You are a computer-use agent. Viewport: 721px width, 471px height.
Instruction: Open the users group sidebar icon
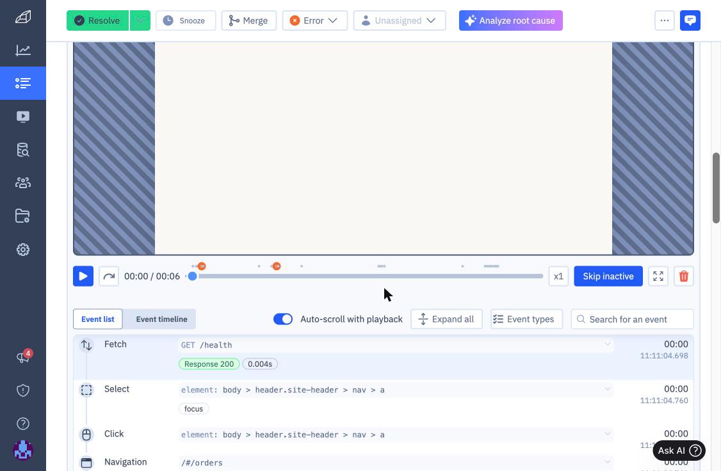[x=23, y=183]
